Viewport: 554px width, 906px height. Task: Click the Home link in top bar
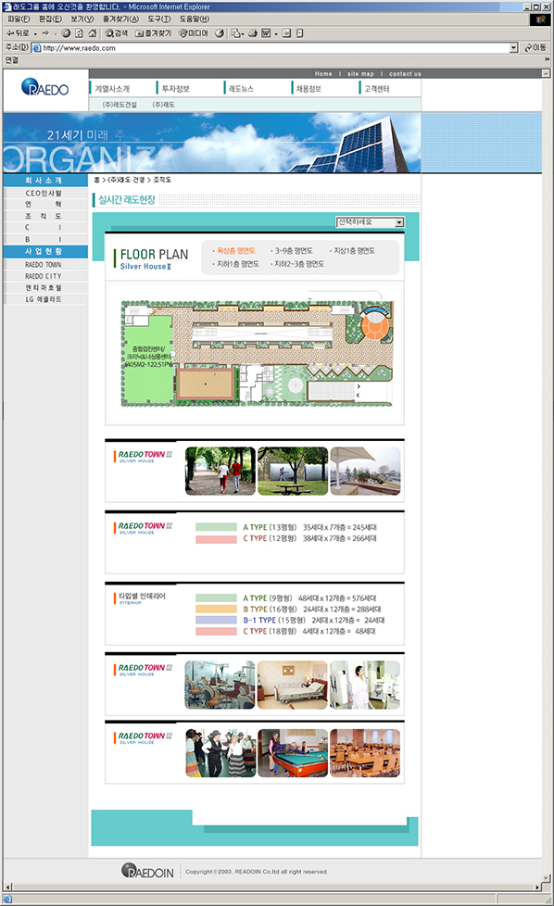click(323, 74)
